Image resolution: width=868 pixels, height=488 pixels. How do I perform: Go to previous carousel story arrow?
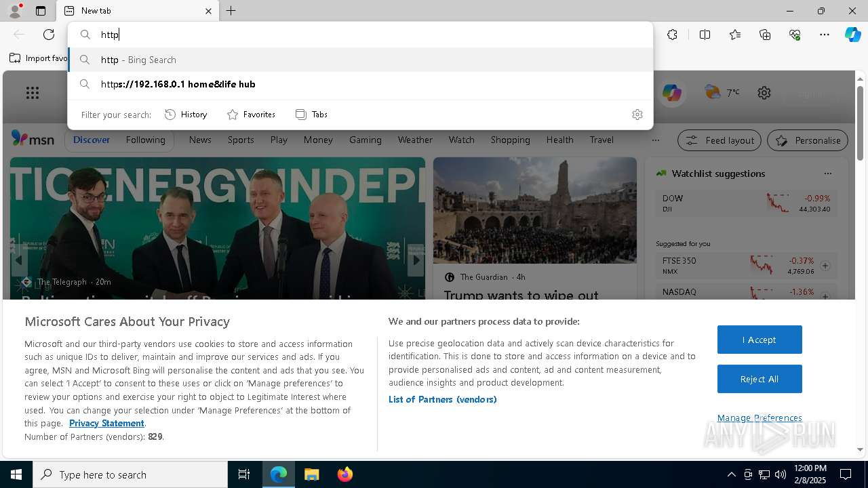[19, 260]
